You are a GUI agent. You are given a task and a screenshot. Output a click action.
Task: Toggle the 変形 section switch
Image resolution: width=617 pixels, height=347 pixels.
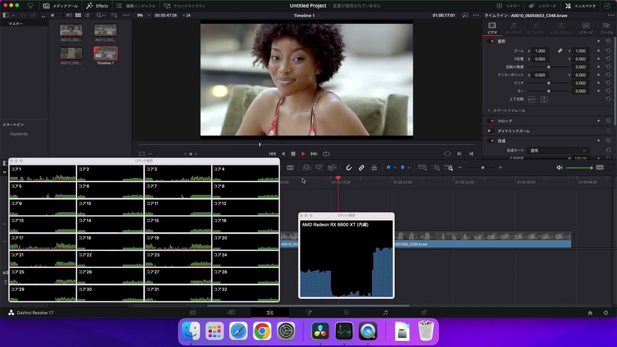pos(492,41)
